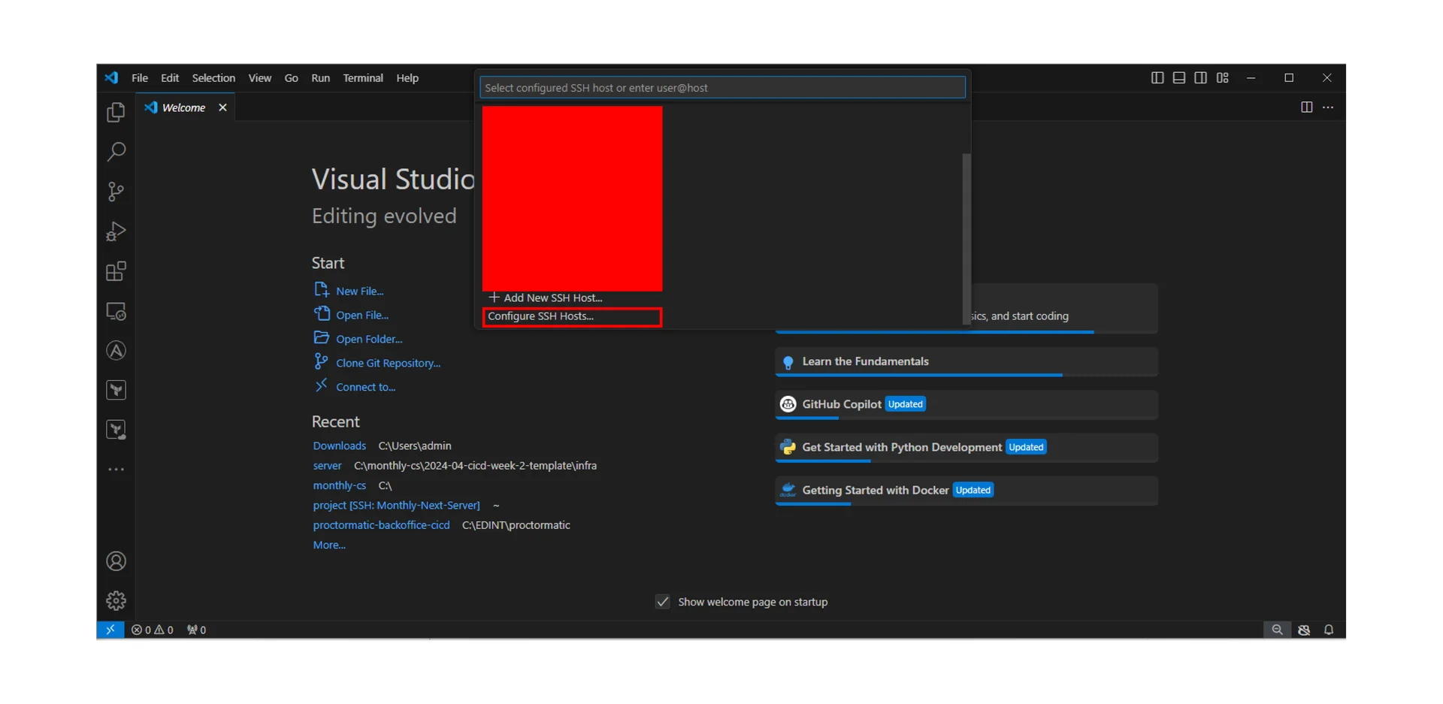Open the Terminal menu
Image resolution: width=1443 pixels, height=704 pixels.
362,78
